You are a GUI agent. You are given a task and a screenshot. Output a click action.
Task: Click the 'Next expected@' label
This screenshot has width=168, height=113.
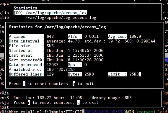coord(27,60)
